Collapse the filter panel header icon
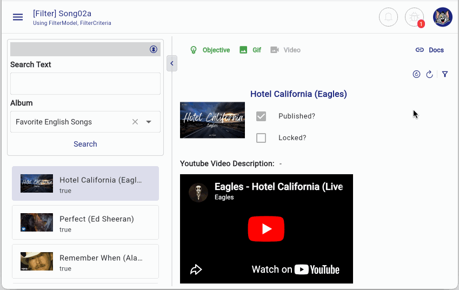459x290 pixels. pyautogui.click(x=154, y=49)
